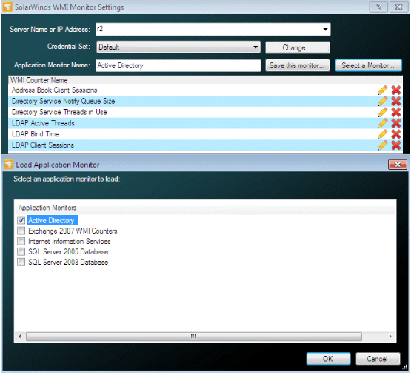Expand the Credential Set dropdown

(x=255, y=47)
